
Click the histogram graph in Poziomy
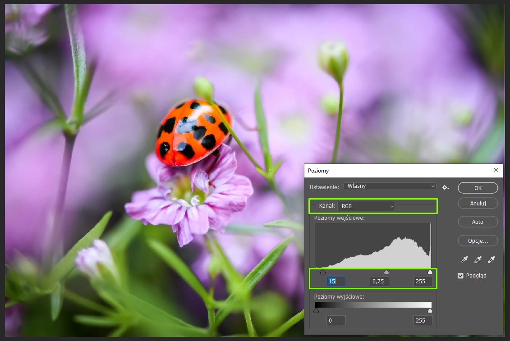pos(373,246)
